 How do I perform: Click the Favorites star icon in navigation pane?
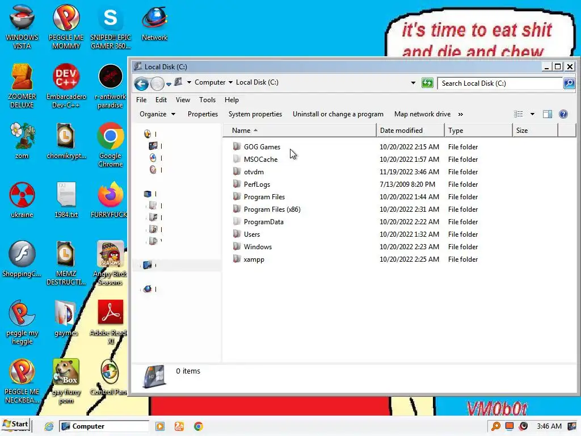tap(148, 134)
